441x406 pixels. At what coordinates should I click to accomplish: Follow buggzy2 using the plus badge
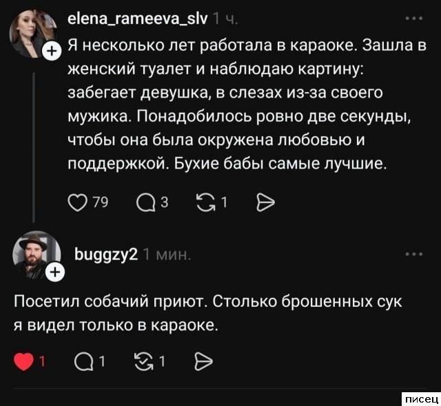coord(54,274)
